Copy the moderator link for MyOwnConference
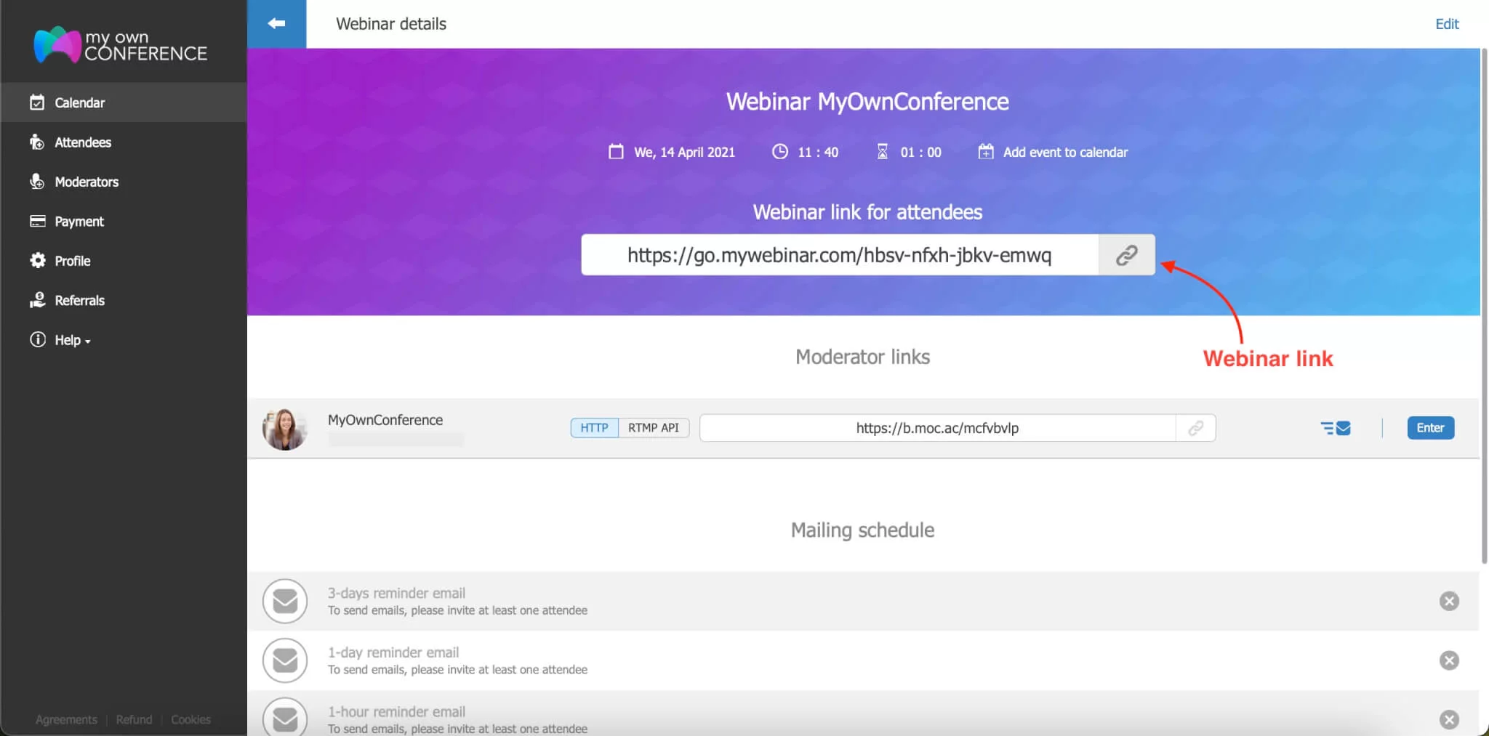The height and width of the screenshot is (736, 1489). 1195,428
